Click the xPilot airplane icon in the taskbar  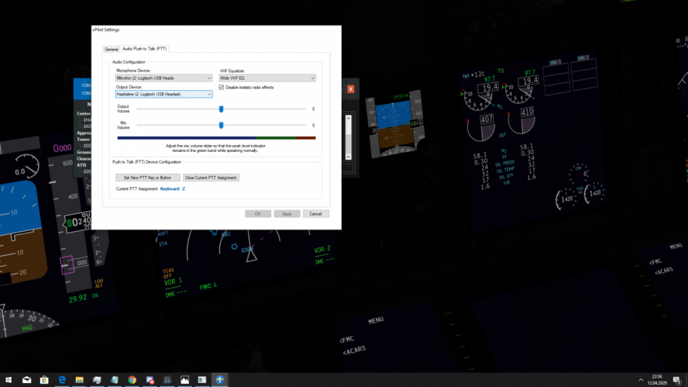219,379
